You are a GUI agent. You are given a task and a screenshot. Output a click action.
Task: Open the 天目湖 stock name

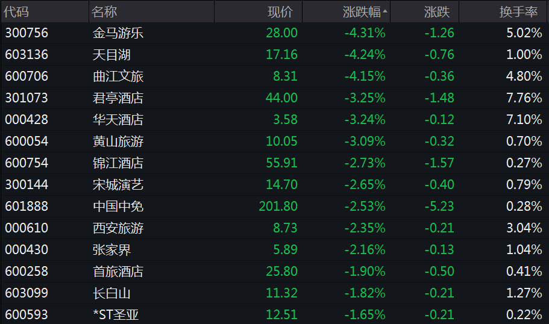tap(111, 55)
